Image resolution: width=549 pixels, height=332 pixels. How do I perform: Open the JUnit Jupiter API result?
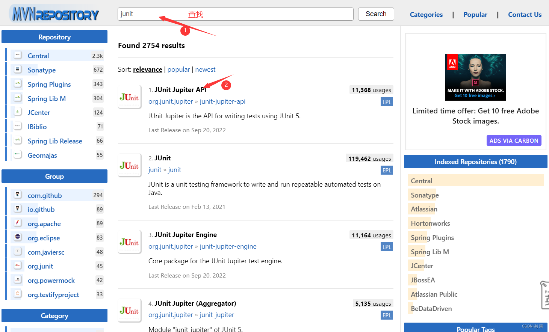pos(180,89)
